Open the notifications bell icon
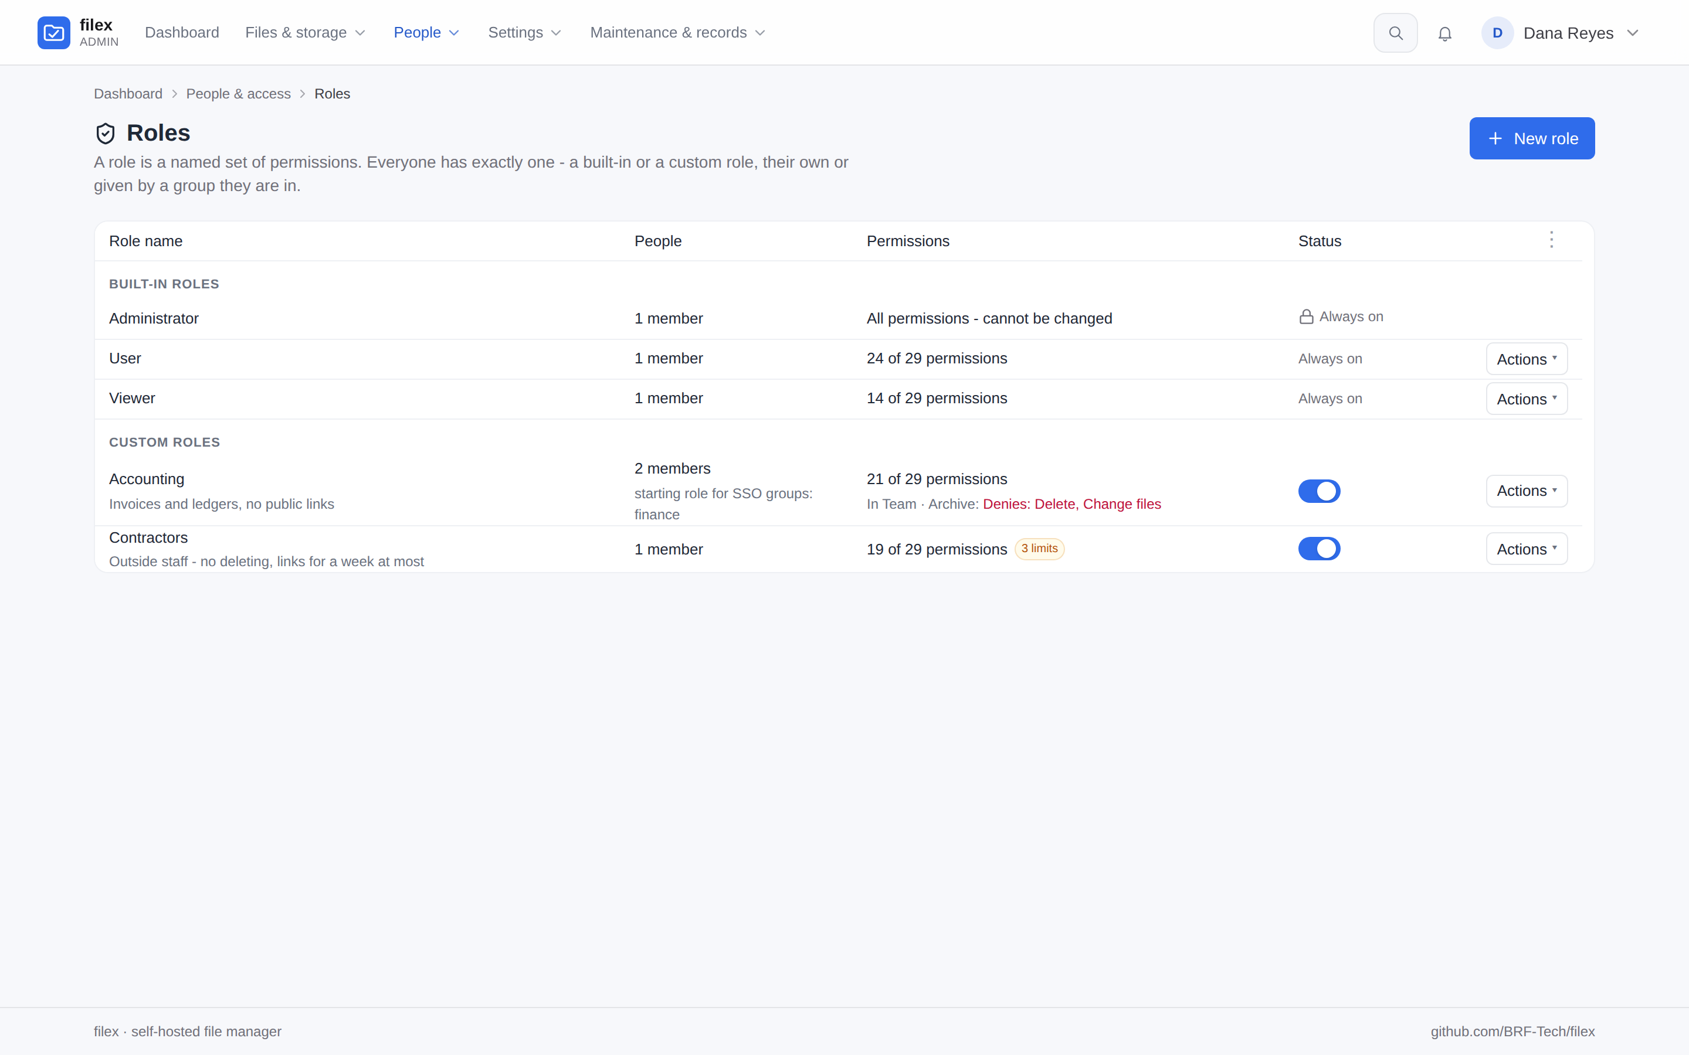Screen dimensions: 1689x1055 point(1444,33)
